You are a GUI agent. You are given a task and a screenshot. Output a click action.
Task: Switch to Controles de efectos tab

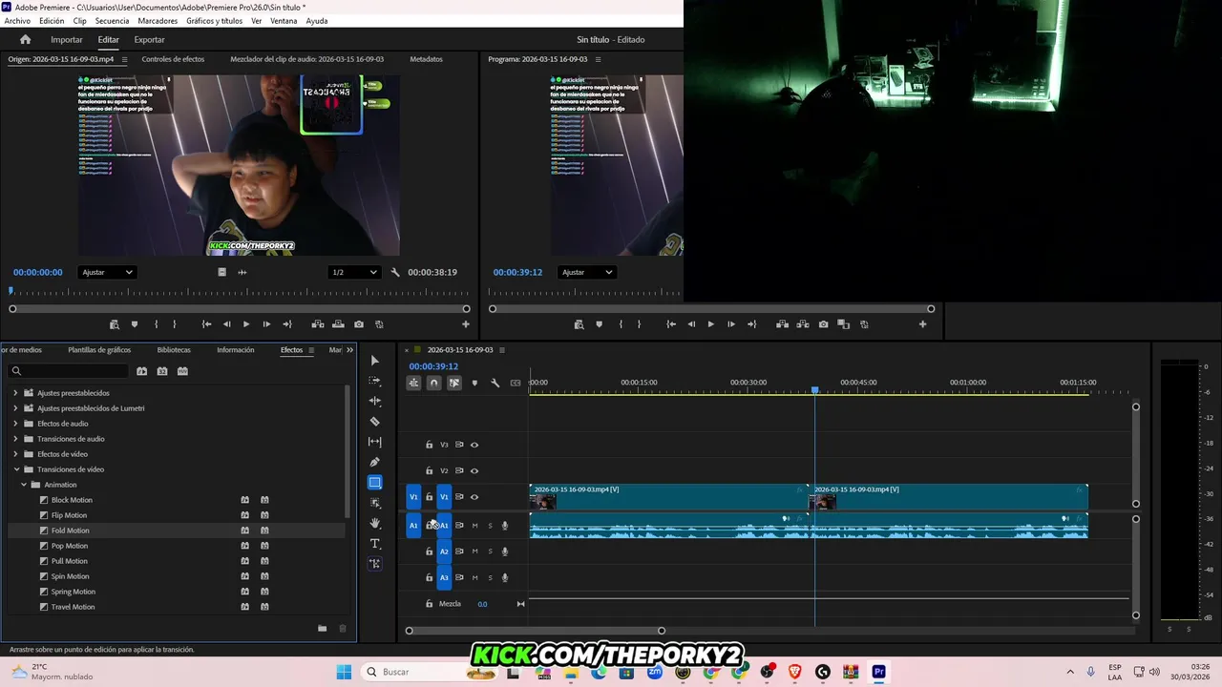[x=173, y=59]
